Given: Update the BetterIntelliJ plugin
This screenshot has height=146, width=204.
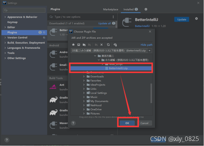Looking at the screenshot, I should [182, 19].
